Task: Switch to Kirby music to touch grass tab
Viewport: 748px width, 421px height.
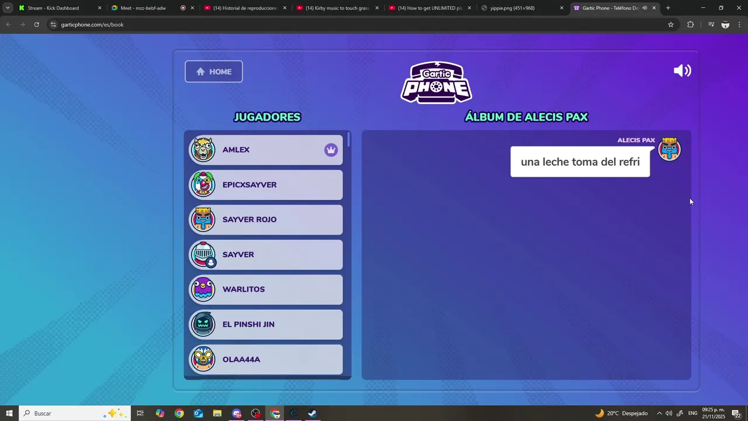Action: pos(337,8)
